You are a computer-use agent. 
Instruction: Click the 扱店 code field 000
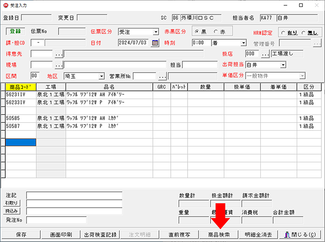[x=252, y=54]
